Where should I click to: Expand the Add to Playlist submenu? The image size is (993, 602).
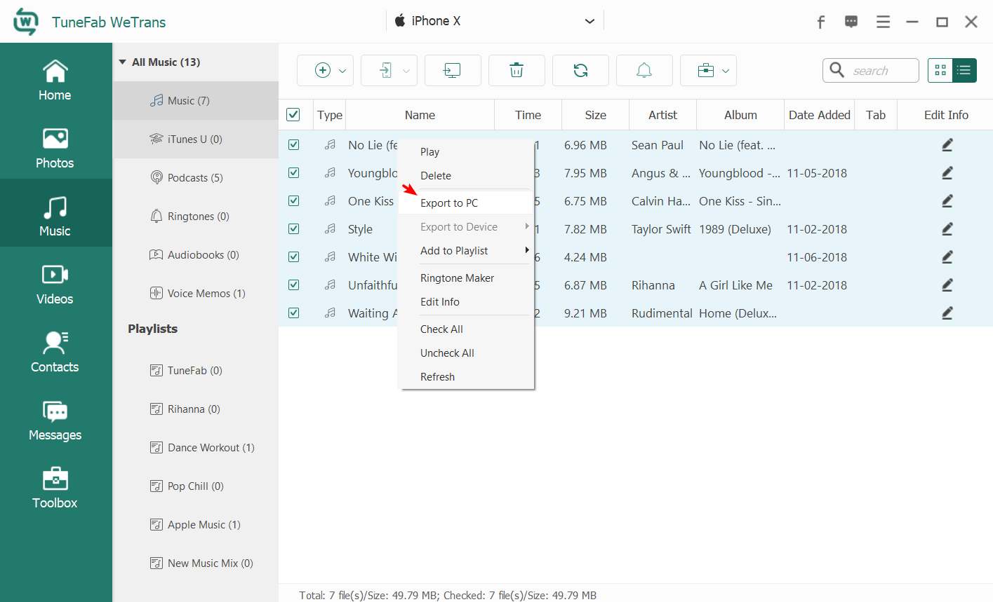coord(527,250)
